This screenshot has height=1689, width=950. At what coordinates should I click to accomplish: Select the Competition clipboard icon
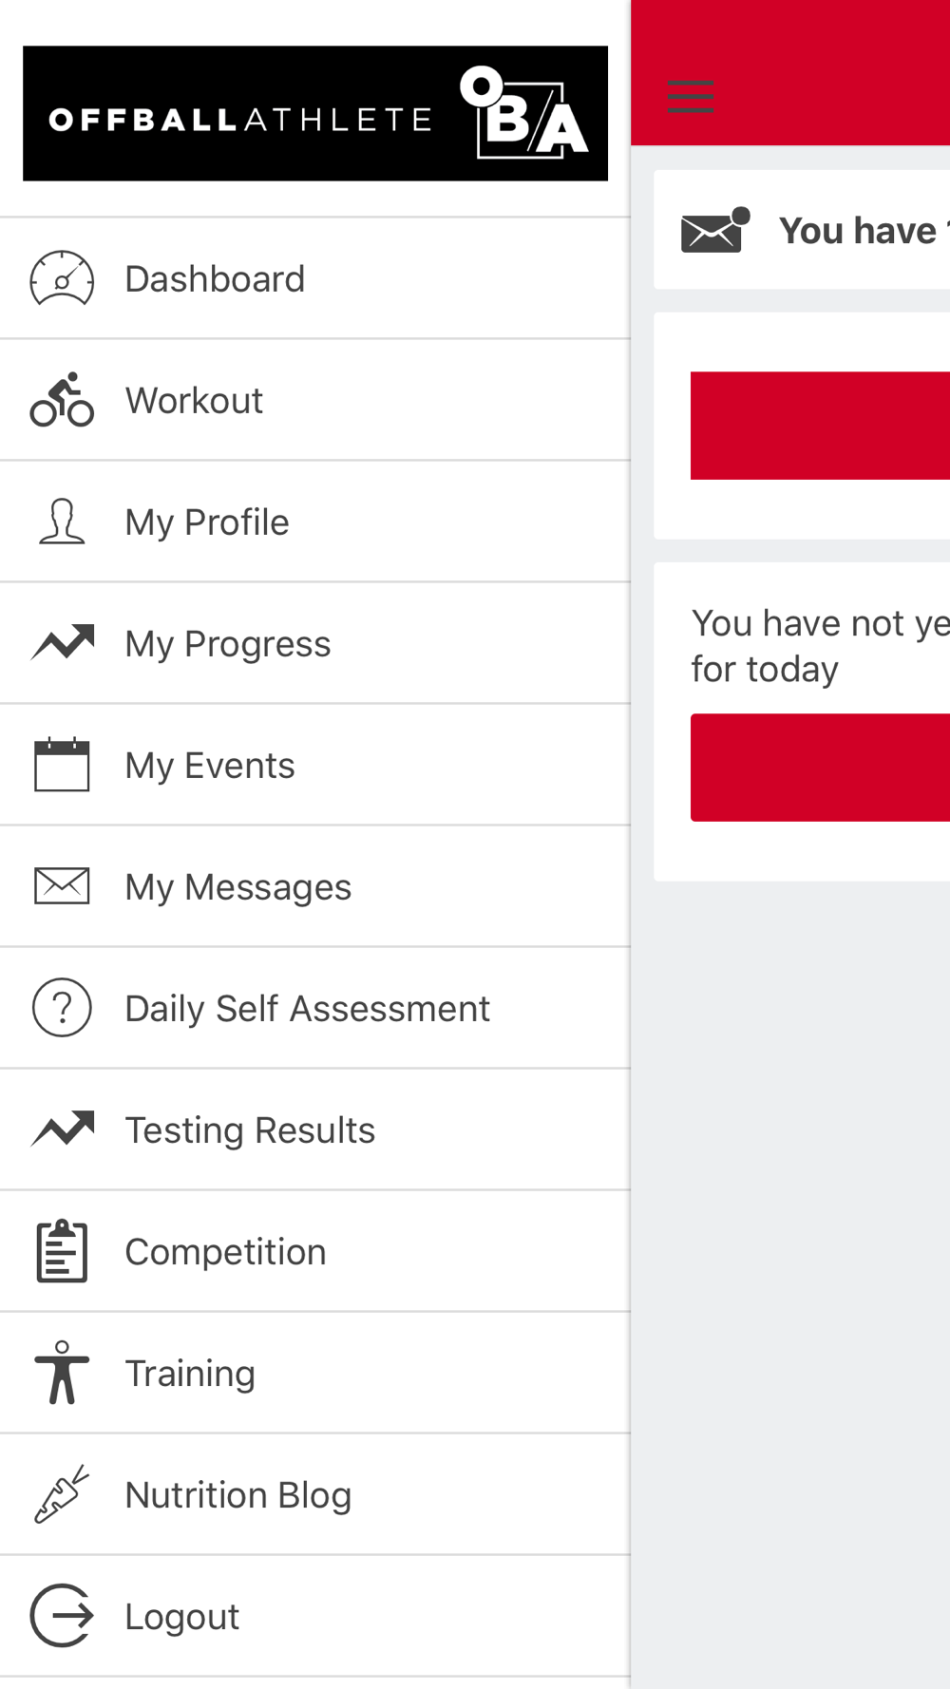(62, 1251)
